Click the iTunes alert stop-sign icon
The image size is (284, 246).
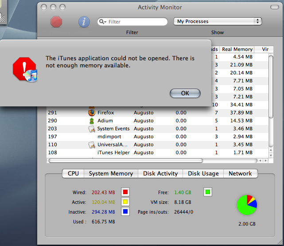25,69
